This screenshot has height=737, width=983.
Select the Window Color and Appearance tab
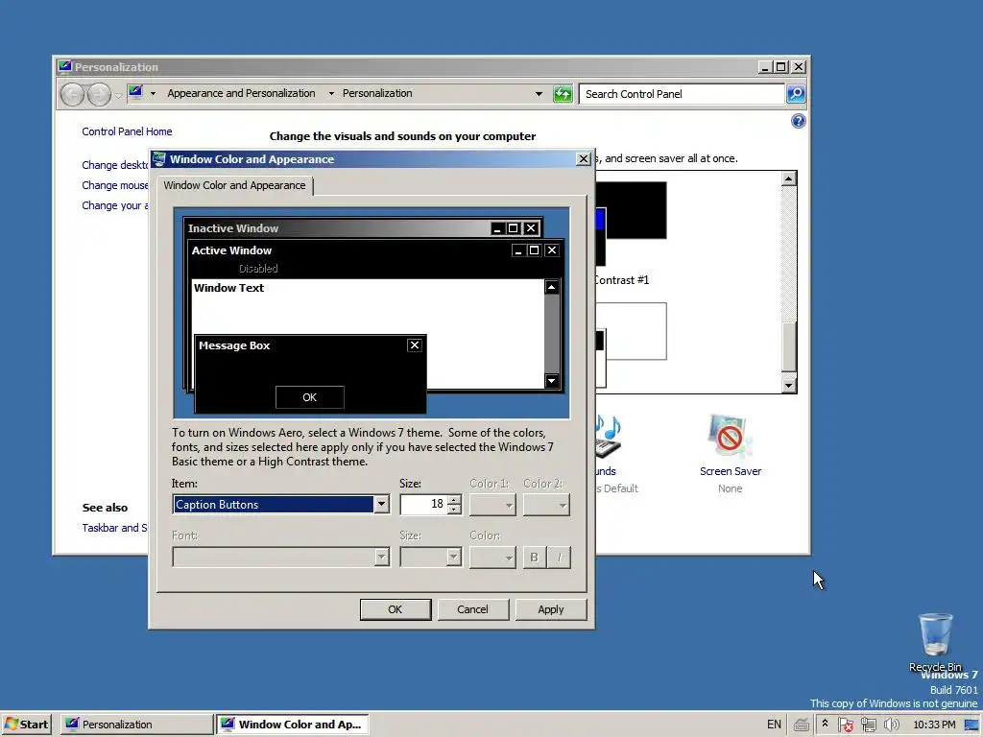point(234,185)
